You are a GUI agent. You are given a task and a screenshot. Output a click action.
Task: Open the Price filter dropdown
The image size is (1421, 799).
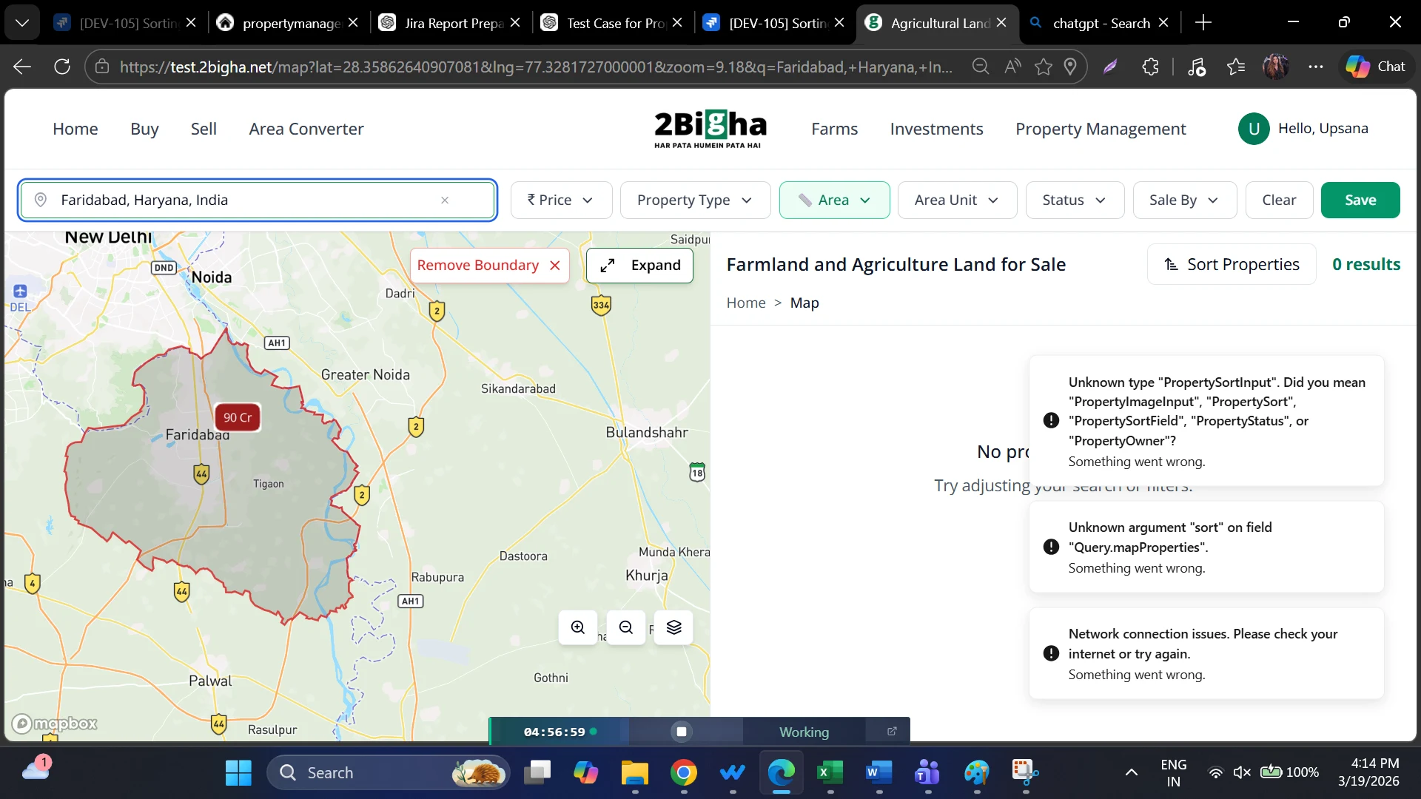(561, 200)
